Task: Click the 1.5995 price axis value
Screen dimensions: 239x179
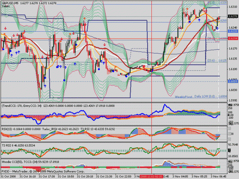Action: (x=233, y=100)
